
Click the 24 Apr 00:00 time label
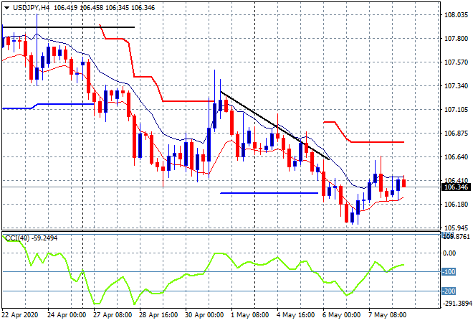[67, 315]
